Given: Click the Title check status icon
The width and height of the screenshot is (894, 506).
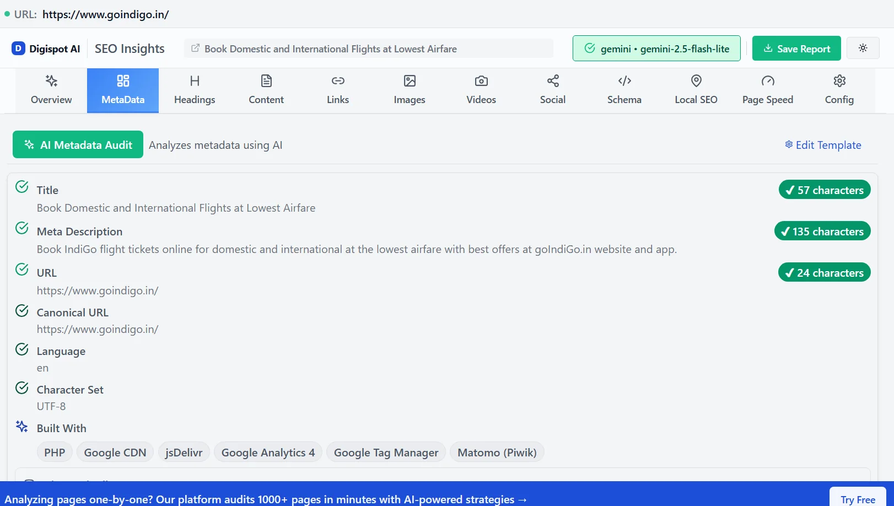Looking at the screenshot, I should (x=22, y=187).
